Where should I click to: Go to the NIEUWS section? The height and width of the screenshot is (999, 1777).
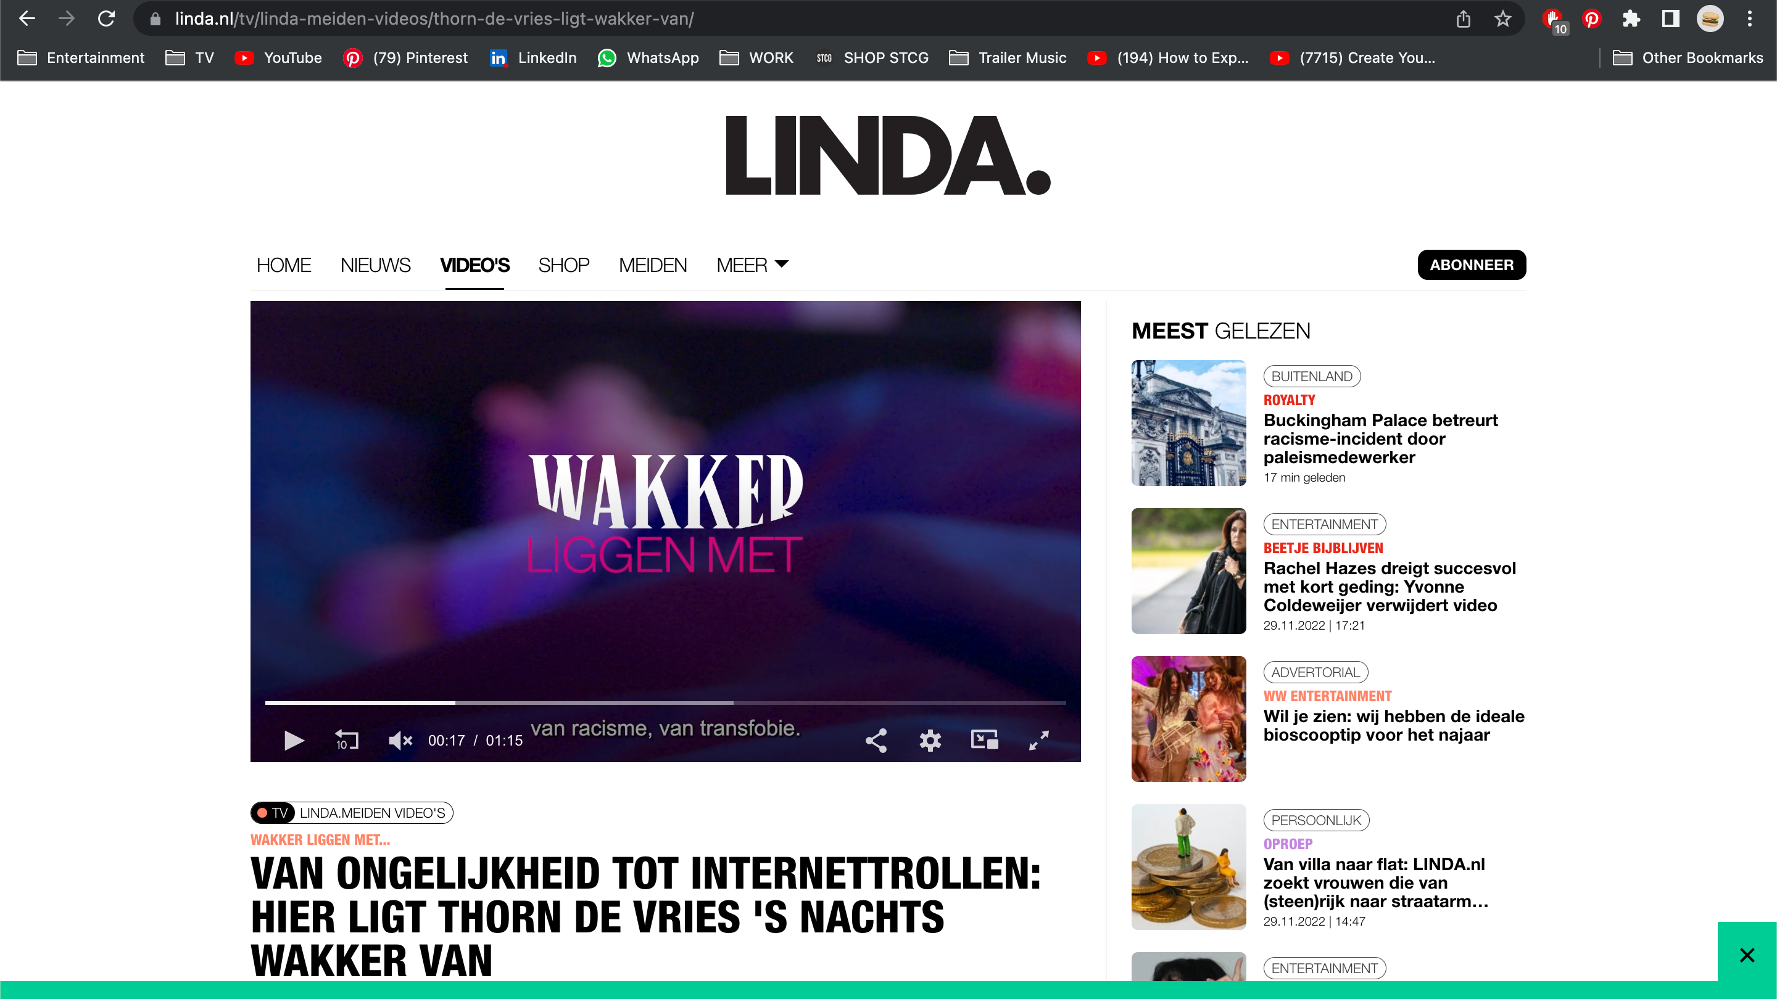(x=375, y=265)
